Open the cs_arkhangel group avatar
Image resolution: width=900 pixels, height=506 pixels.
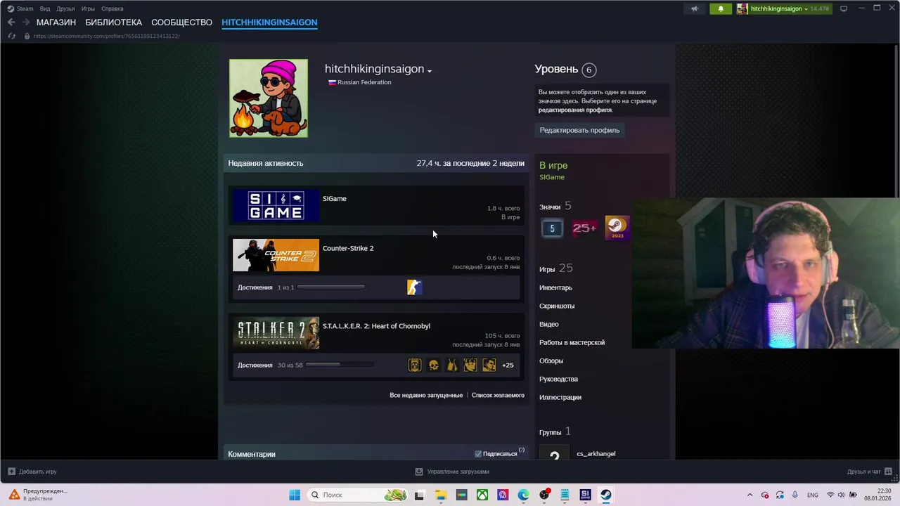[x=554, y=453]
